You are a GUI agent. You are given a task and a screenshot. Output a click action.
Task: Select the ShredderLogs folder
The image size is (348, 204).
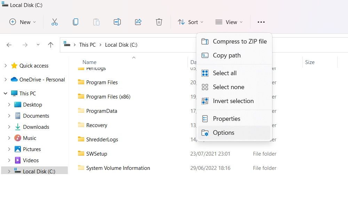coord(102,139)
